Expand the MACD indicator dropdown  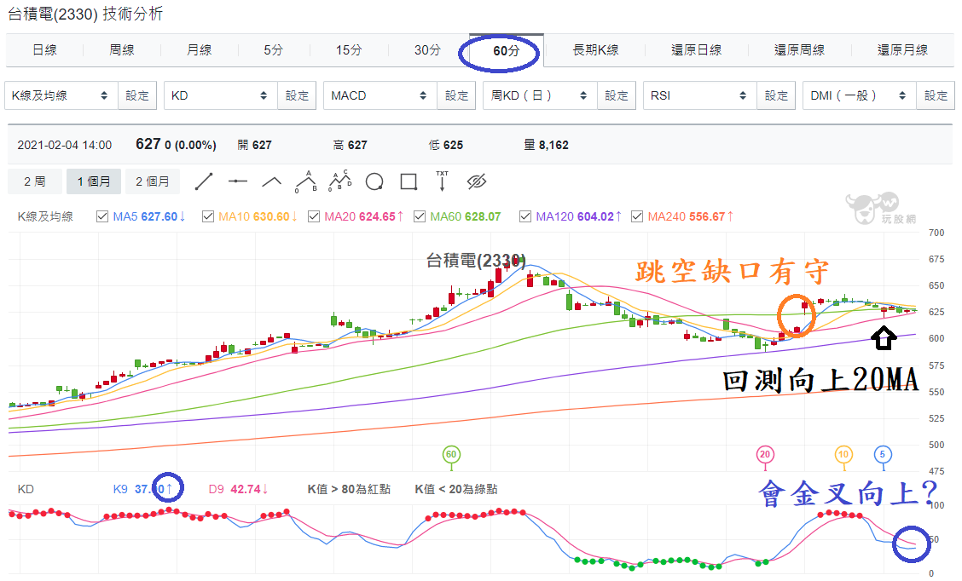380,95
